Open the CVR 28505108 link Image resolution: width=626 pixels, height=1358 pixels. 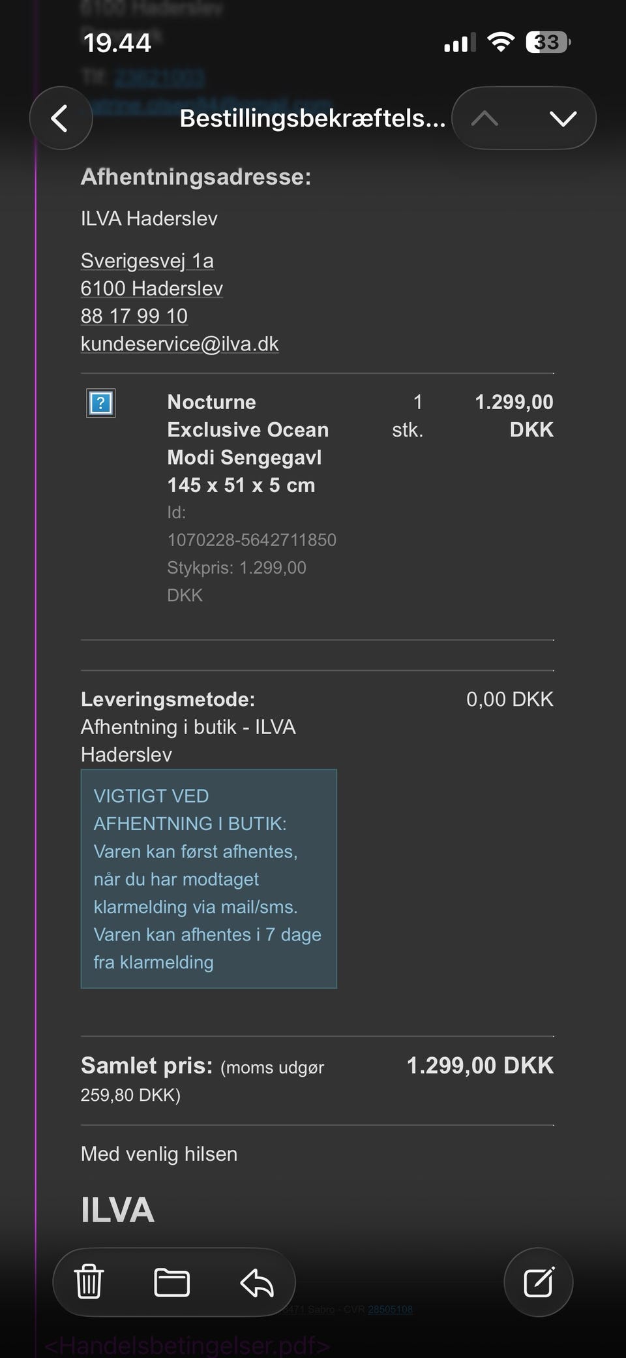point(390,1309)
